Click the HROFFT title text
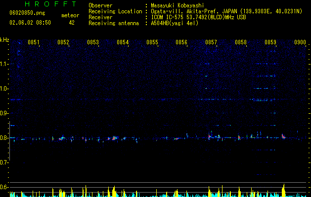 coord(51,4)
